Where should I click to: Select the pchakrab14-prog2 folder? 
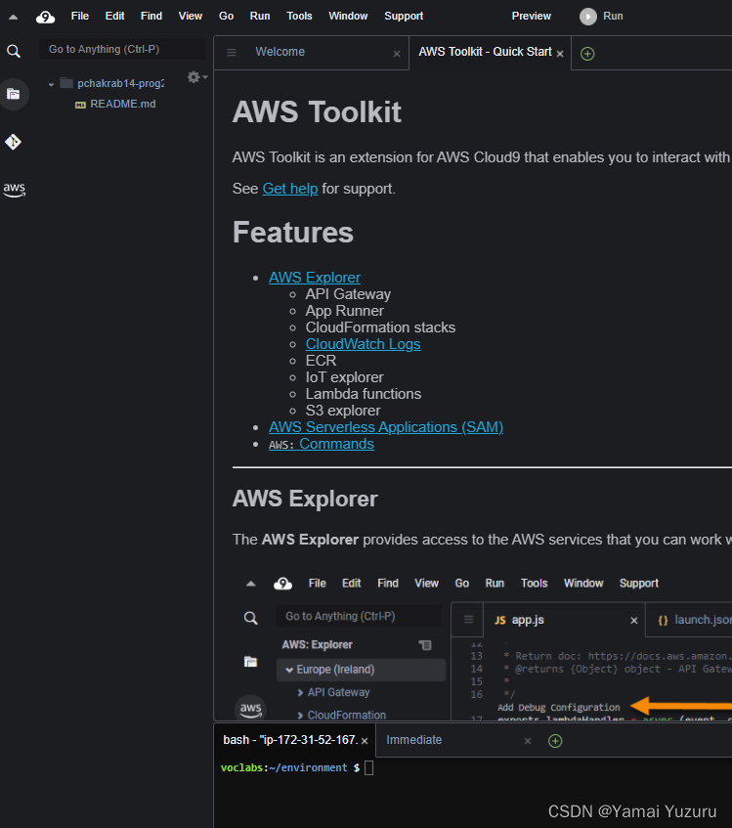[x=120, y=83]
